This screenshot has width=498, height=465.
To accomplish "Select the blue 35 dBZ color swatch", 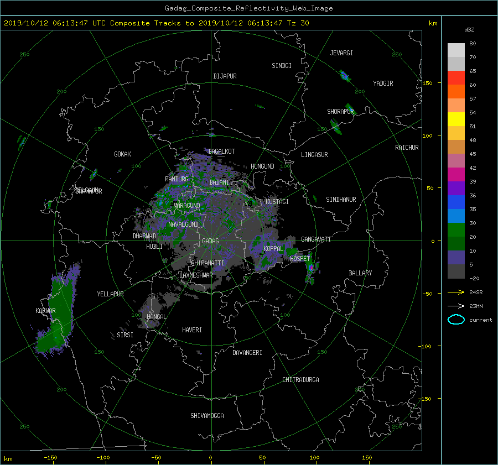I will click(456, 202).
